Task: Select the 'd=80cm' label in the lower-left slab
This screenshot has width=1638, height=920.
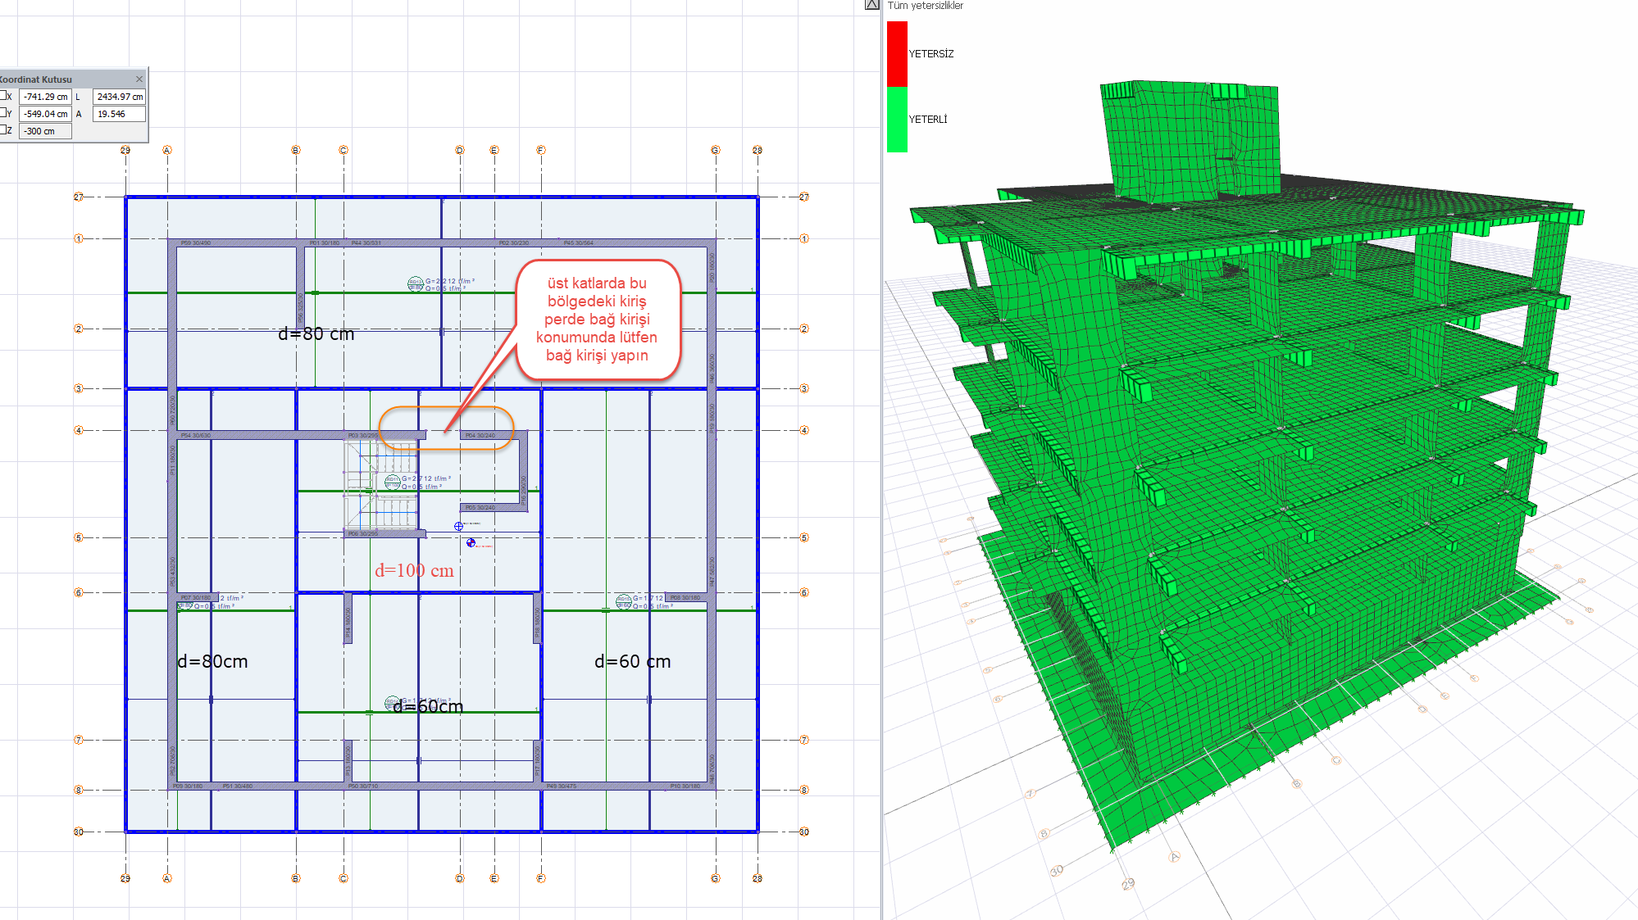Action: coord(212,662)
